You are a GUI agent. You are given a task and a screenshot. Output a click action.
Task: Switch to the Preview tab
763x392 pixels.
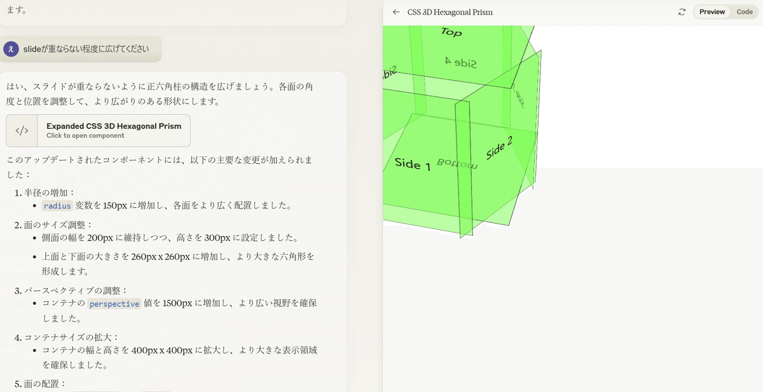click(x=712, y=12)
